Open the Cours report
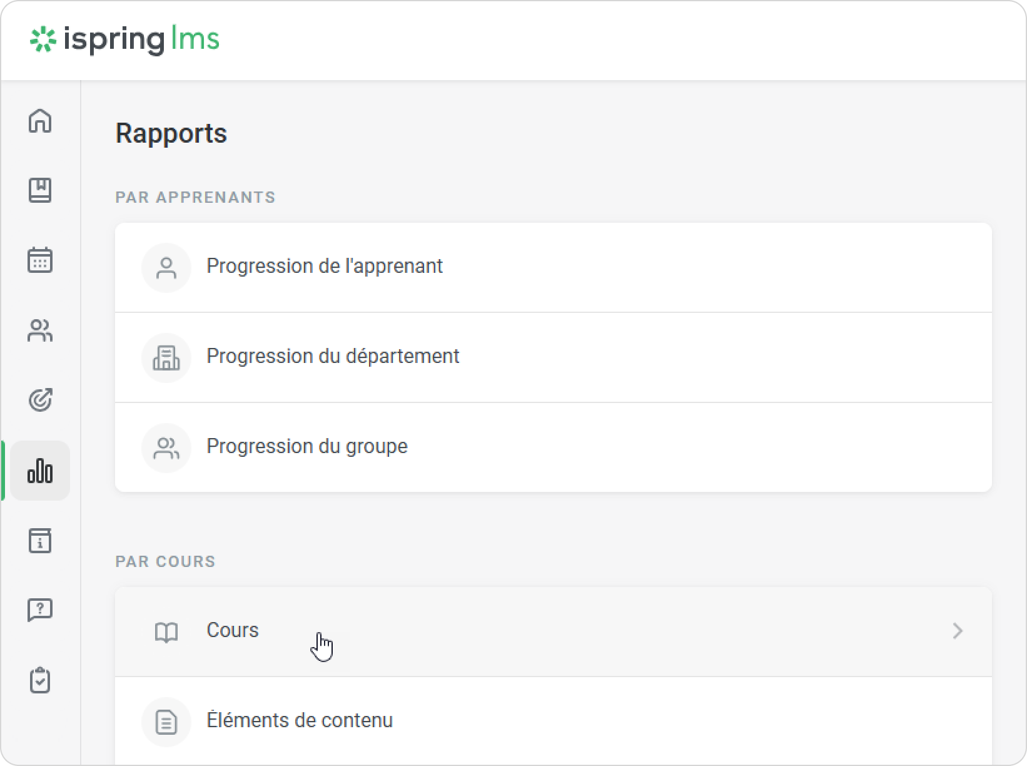 click(x=233, y=631)
